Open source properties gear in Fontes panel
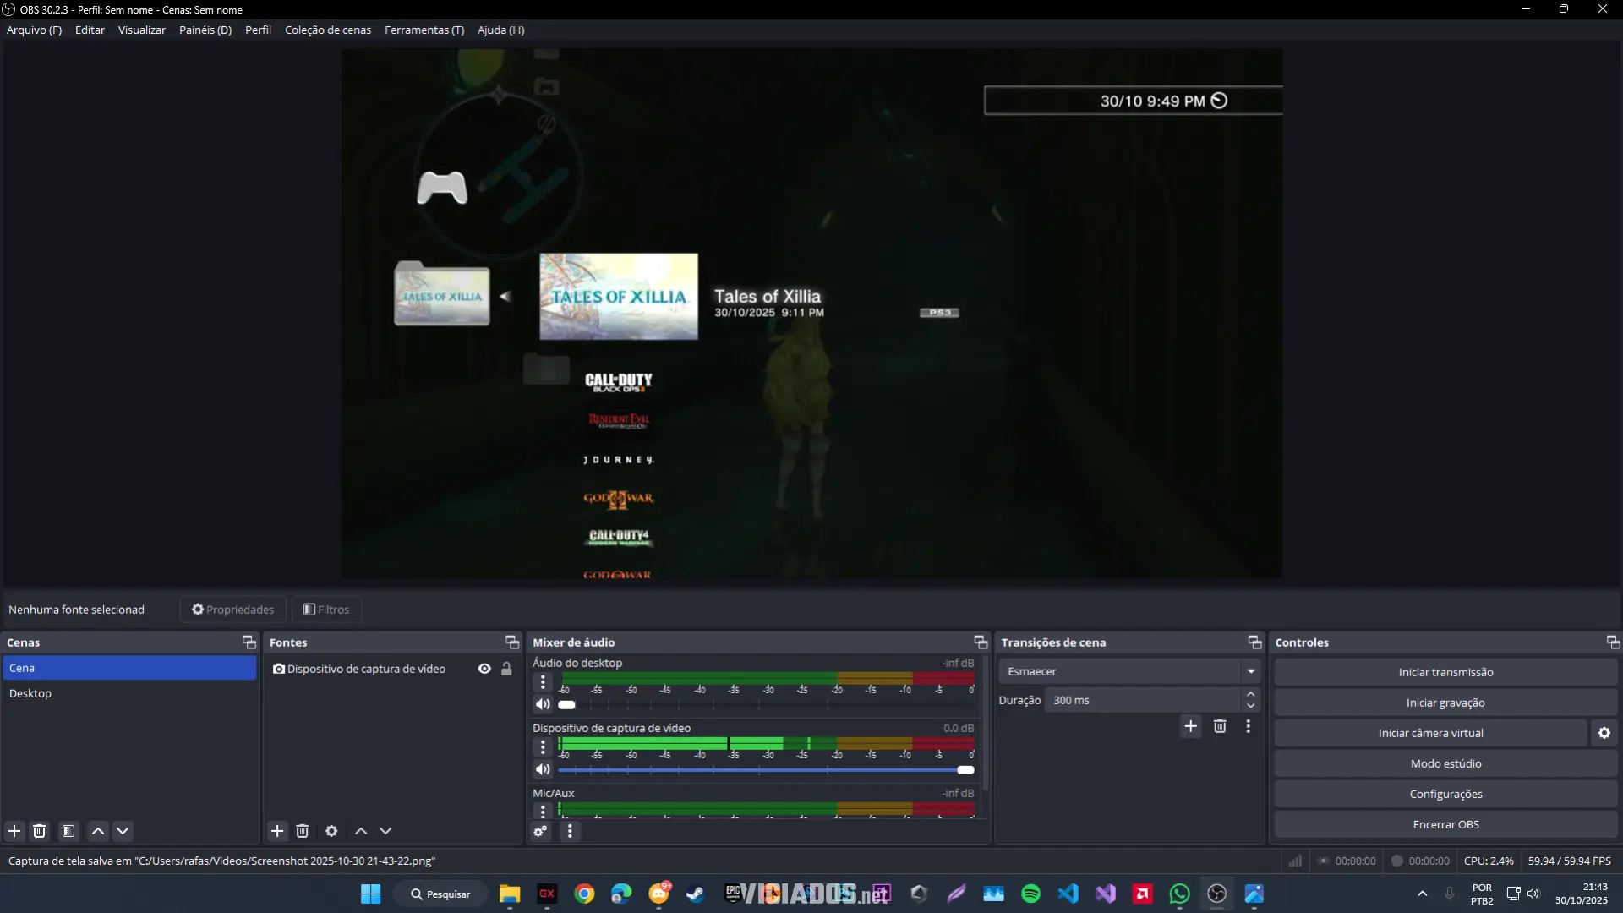1623x913 pixels. click(331, 831)
